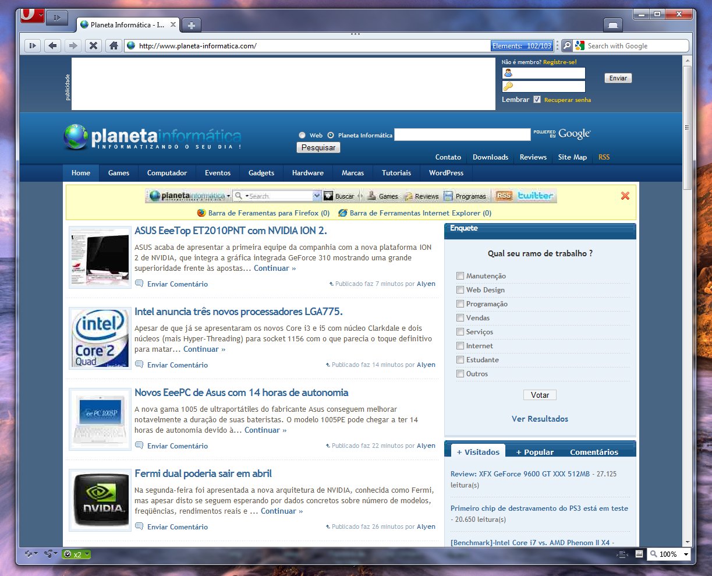Click Continuar » on the Intel article

(204, 349)
